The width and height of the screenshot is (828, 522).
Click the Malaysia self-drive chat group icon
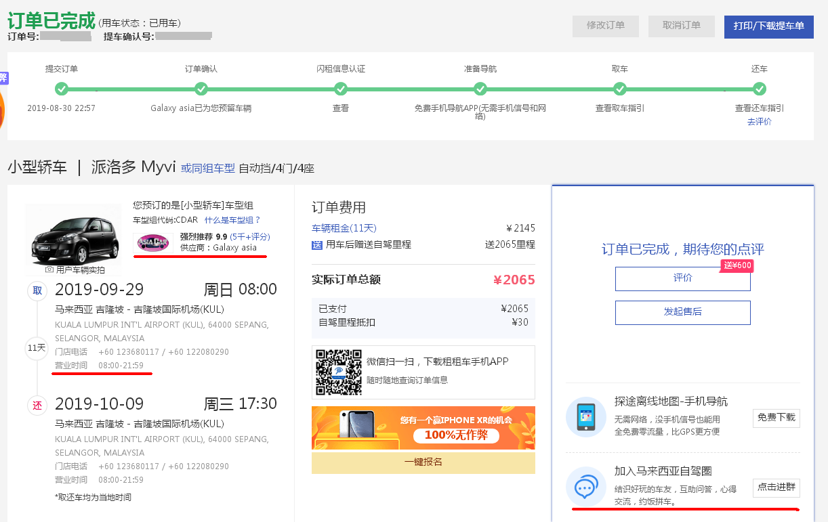pos(585,486)
